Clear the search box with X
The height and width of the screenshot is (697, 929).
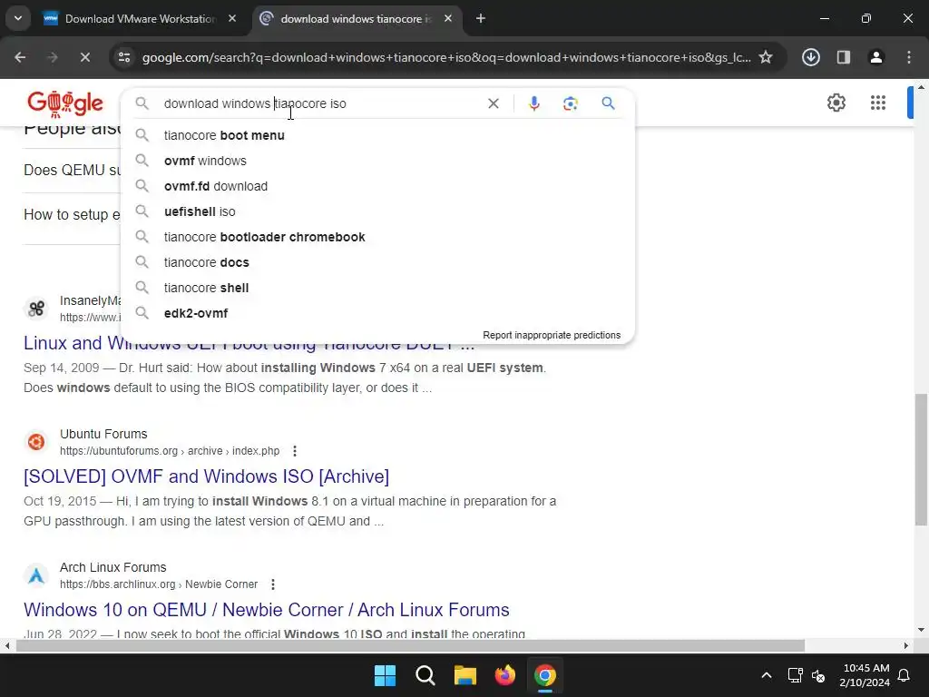pyautogui.click(x=493, y=103)
